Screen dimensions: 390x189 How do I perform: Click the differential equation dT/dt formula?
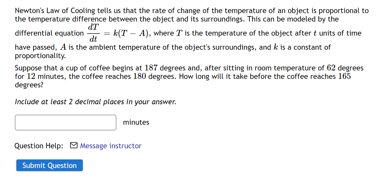(93, 33)
